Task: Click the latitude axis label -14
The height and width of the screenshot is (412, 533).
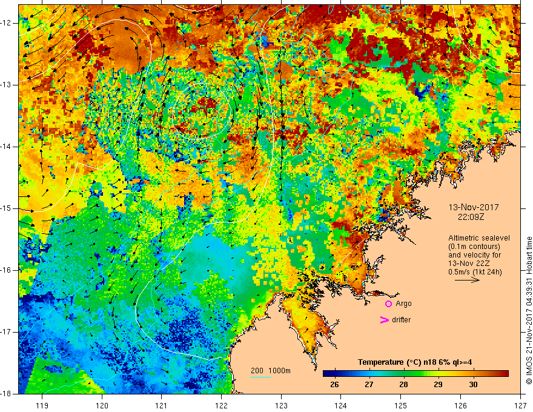Action: pyautogui.click(x=6, y=147)
